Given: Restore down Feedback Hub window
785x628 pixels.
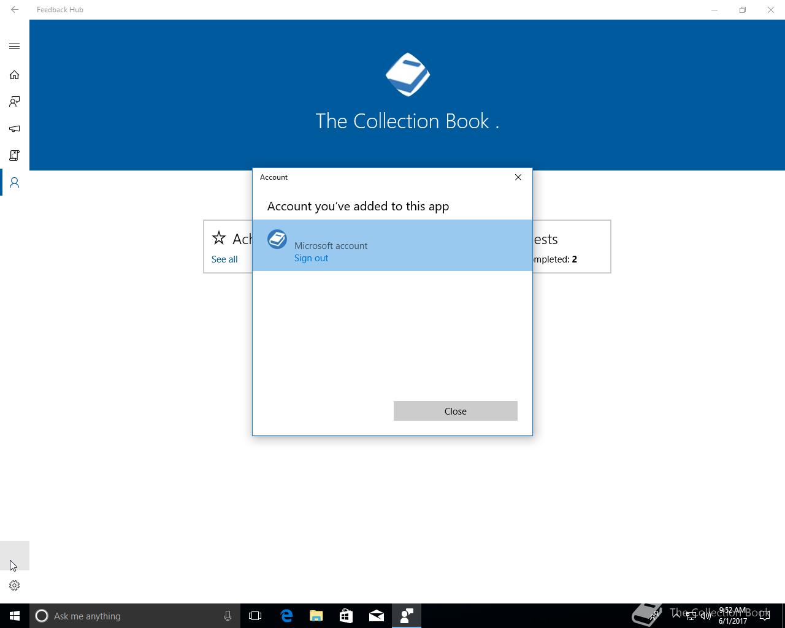Looking at the screenshot, I should [x=743, y=10].
